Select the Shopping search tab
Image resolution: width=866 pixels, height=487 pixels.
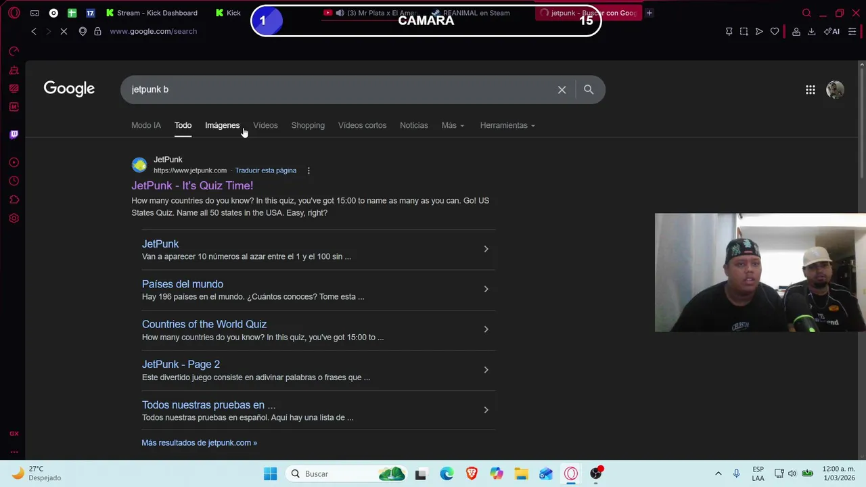[308, 125]
